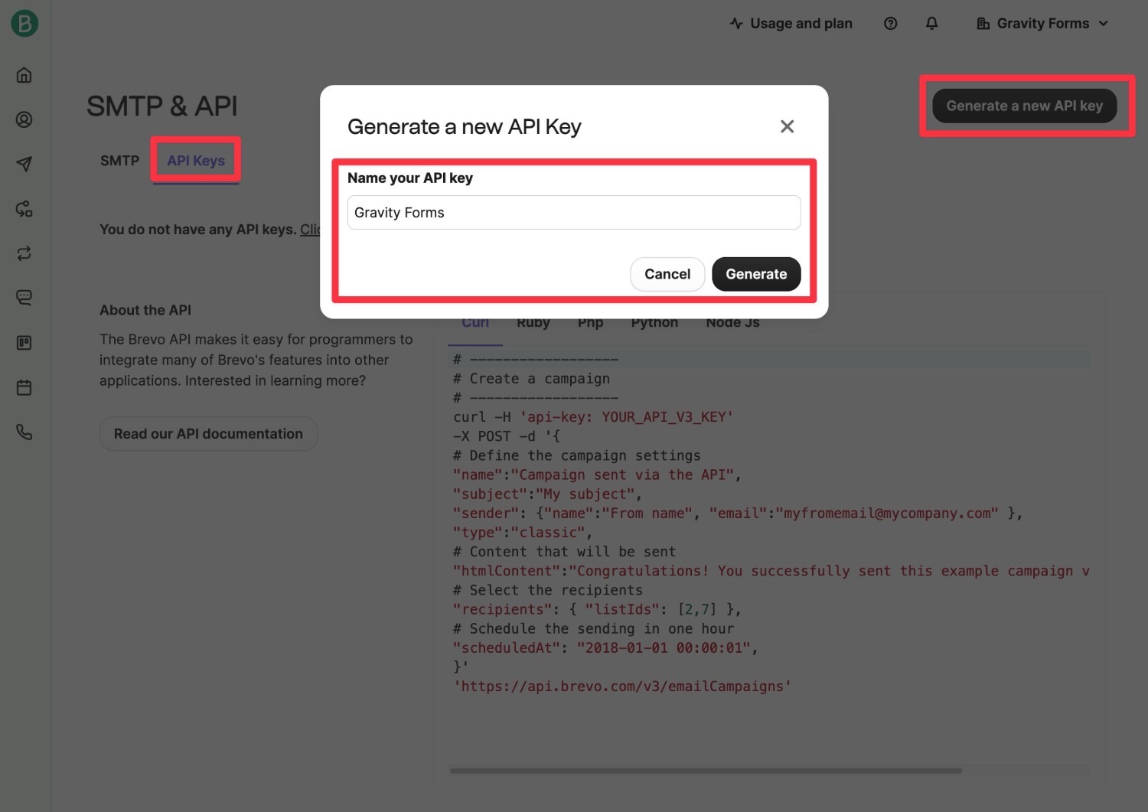Click the horizontal scrollbar under code sample

pos(706,771)
